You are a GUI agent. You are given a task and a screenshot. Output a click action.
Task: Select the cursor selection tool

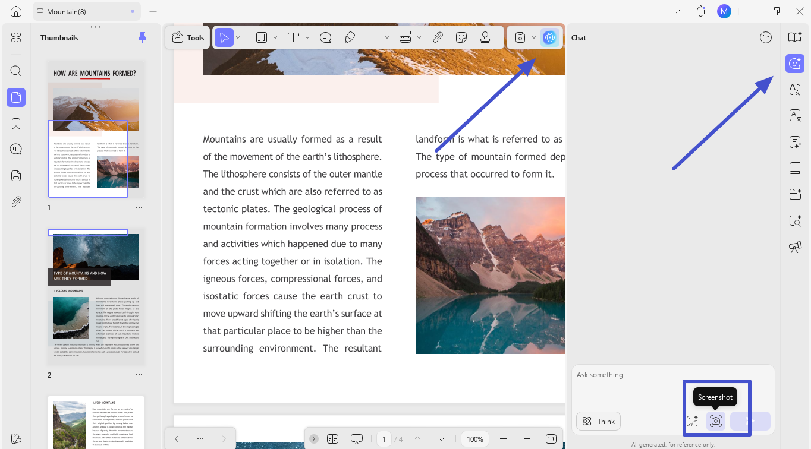pos(224,37)
